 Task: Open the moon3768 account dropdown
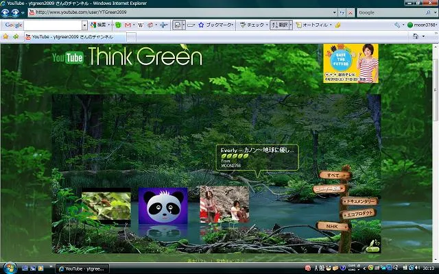[x=423, y=25]
